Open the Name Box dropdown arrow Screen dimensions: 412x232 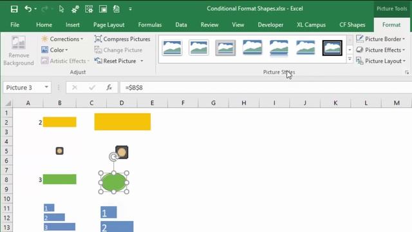[x=46, y=87]
